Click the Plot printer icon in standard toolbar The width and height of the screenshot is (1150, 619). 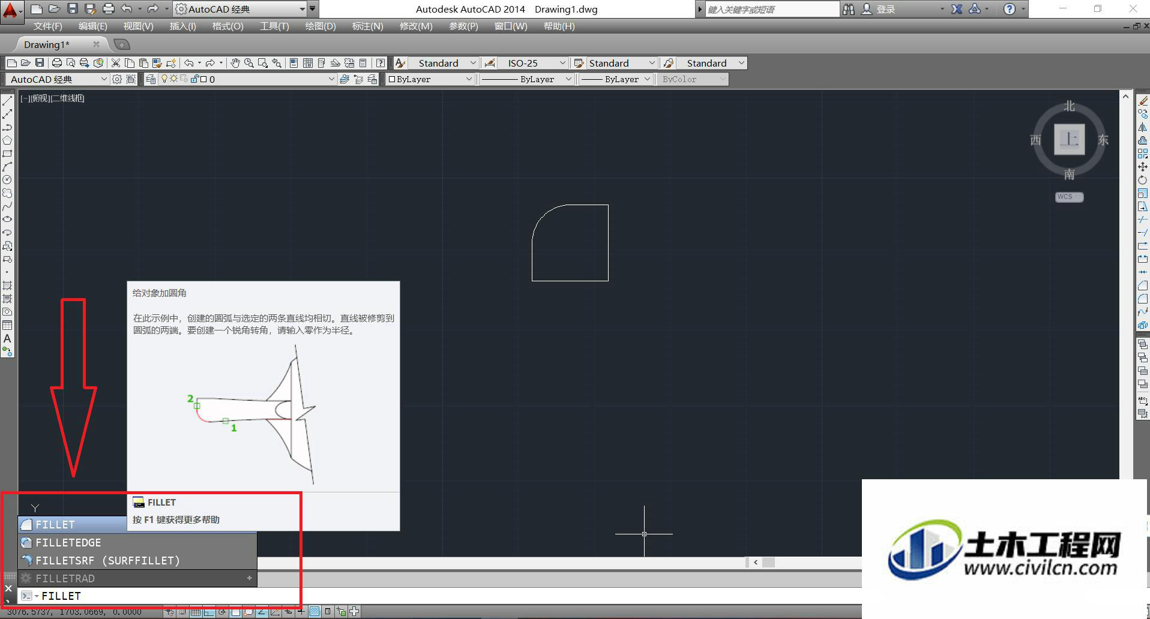tap(57, 63)
